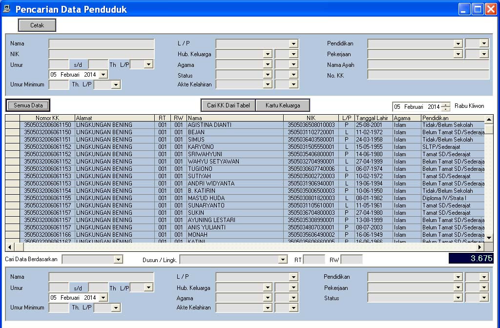Click Cari KK Dari Tabel button
This screenshot has height=328, width=500.
click(229, 105)
